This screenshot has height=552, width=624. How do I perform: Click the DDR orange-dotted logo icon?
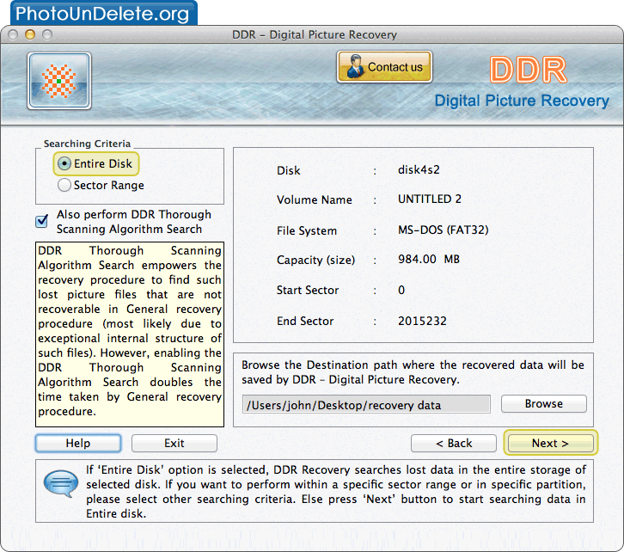click(x=59, y=81)
